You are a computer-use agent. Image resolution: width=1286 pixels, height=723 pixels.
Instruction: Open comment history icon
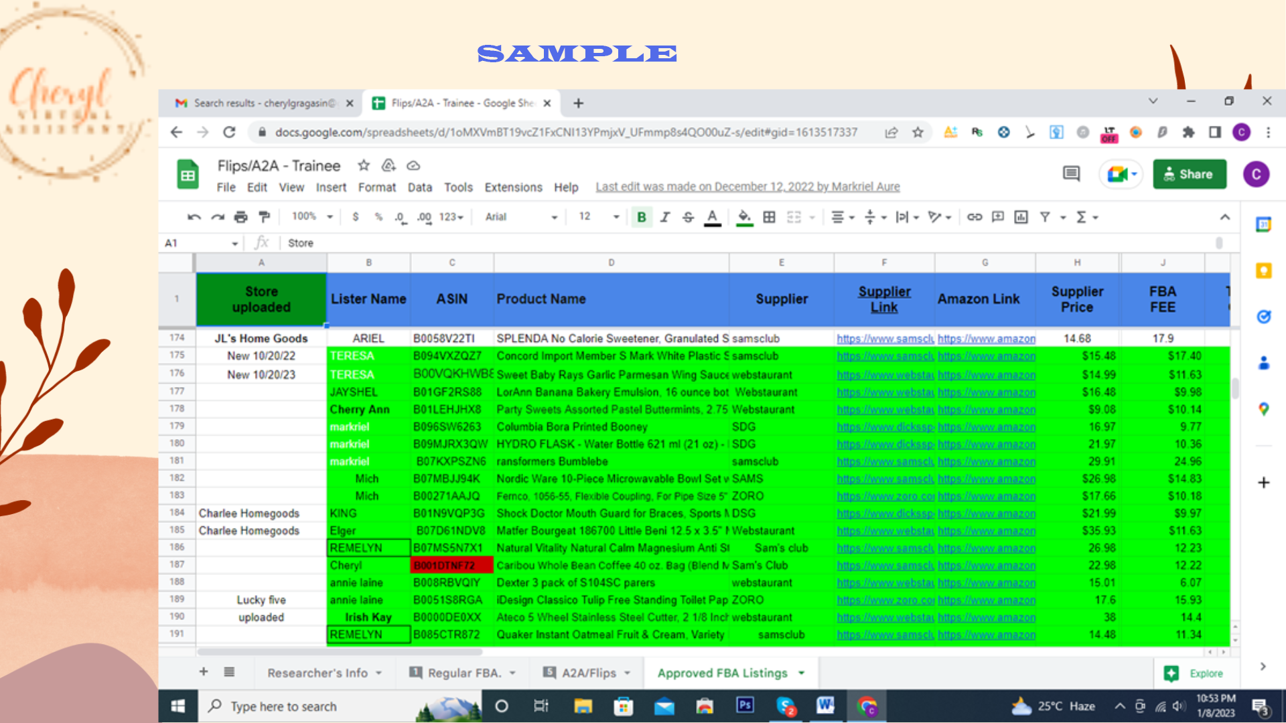pos(1071,174)
